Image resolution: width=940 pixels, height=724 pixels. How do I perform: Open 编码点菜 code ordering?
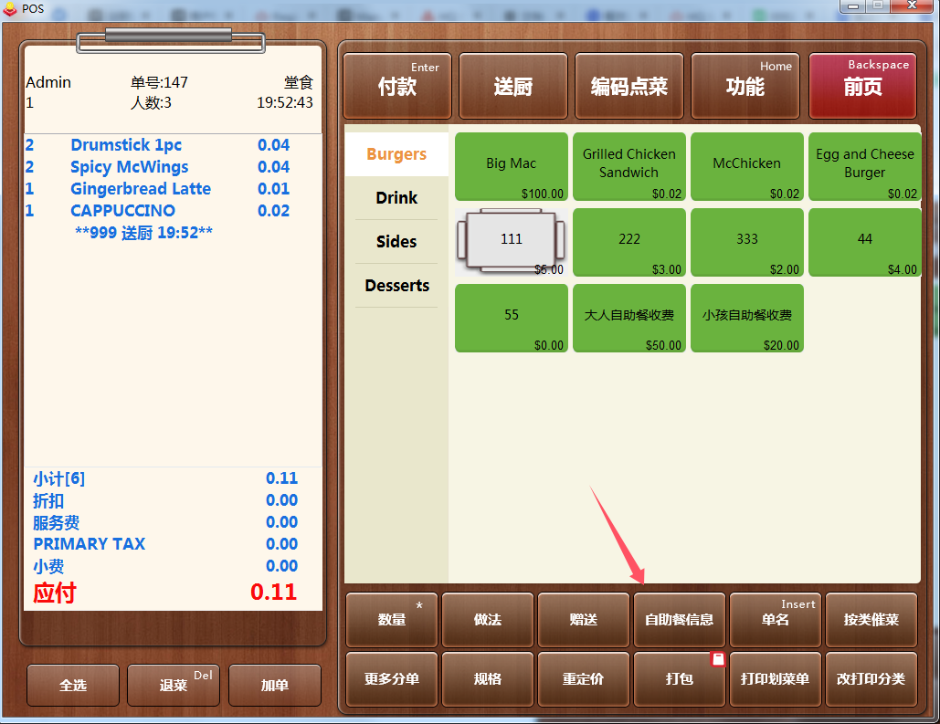pyautogui.click(x=628, y=86)
